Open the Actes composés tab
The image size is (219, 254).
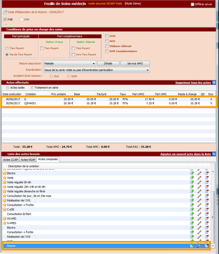[48, 159]
